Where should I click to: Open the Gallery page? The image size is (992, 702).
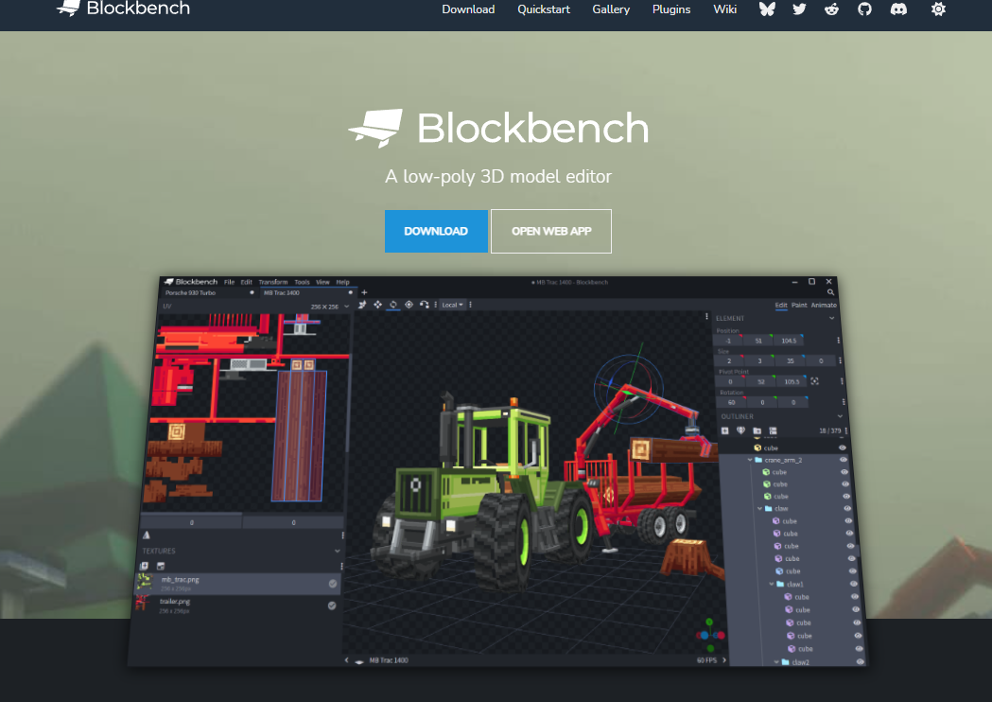(x=611, y=9)
